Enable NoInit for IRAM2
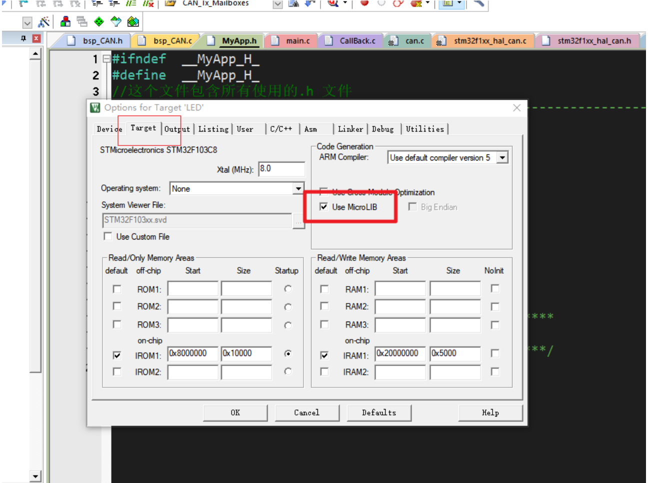650x483 pixels. (x=495, y=371)
